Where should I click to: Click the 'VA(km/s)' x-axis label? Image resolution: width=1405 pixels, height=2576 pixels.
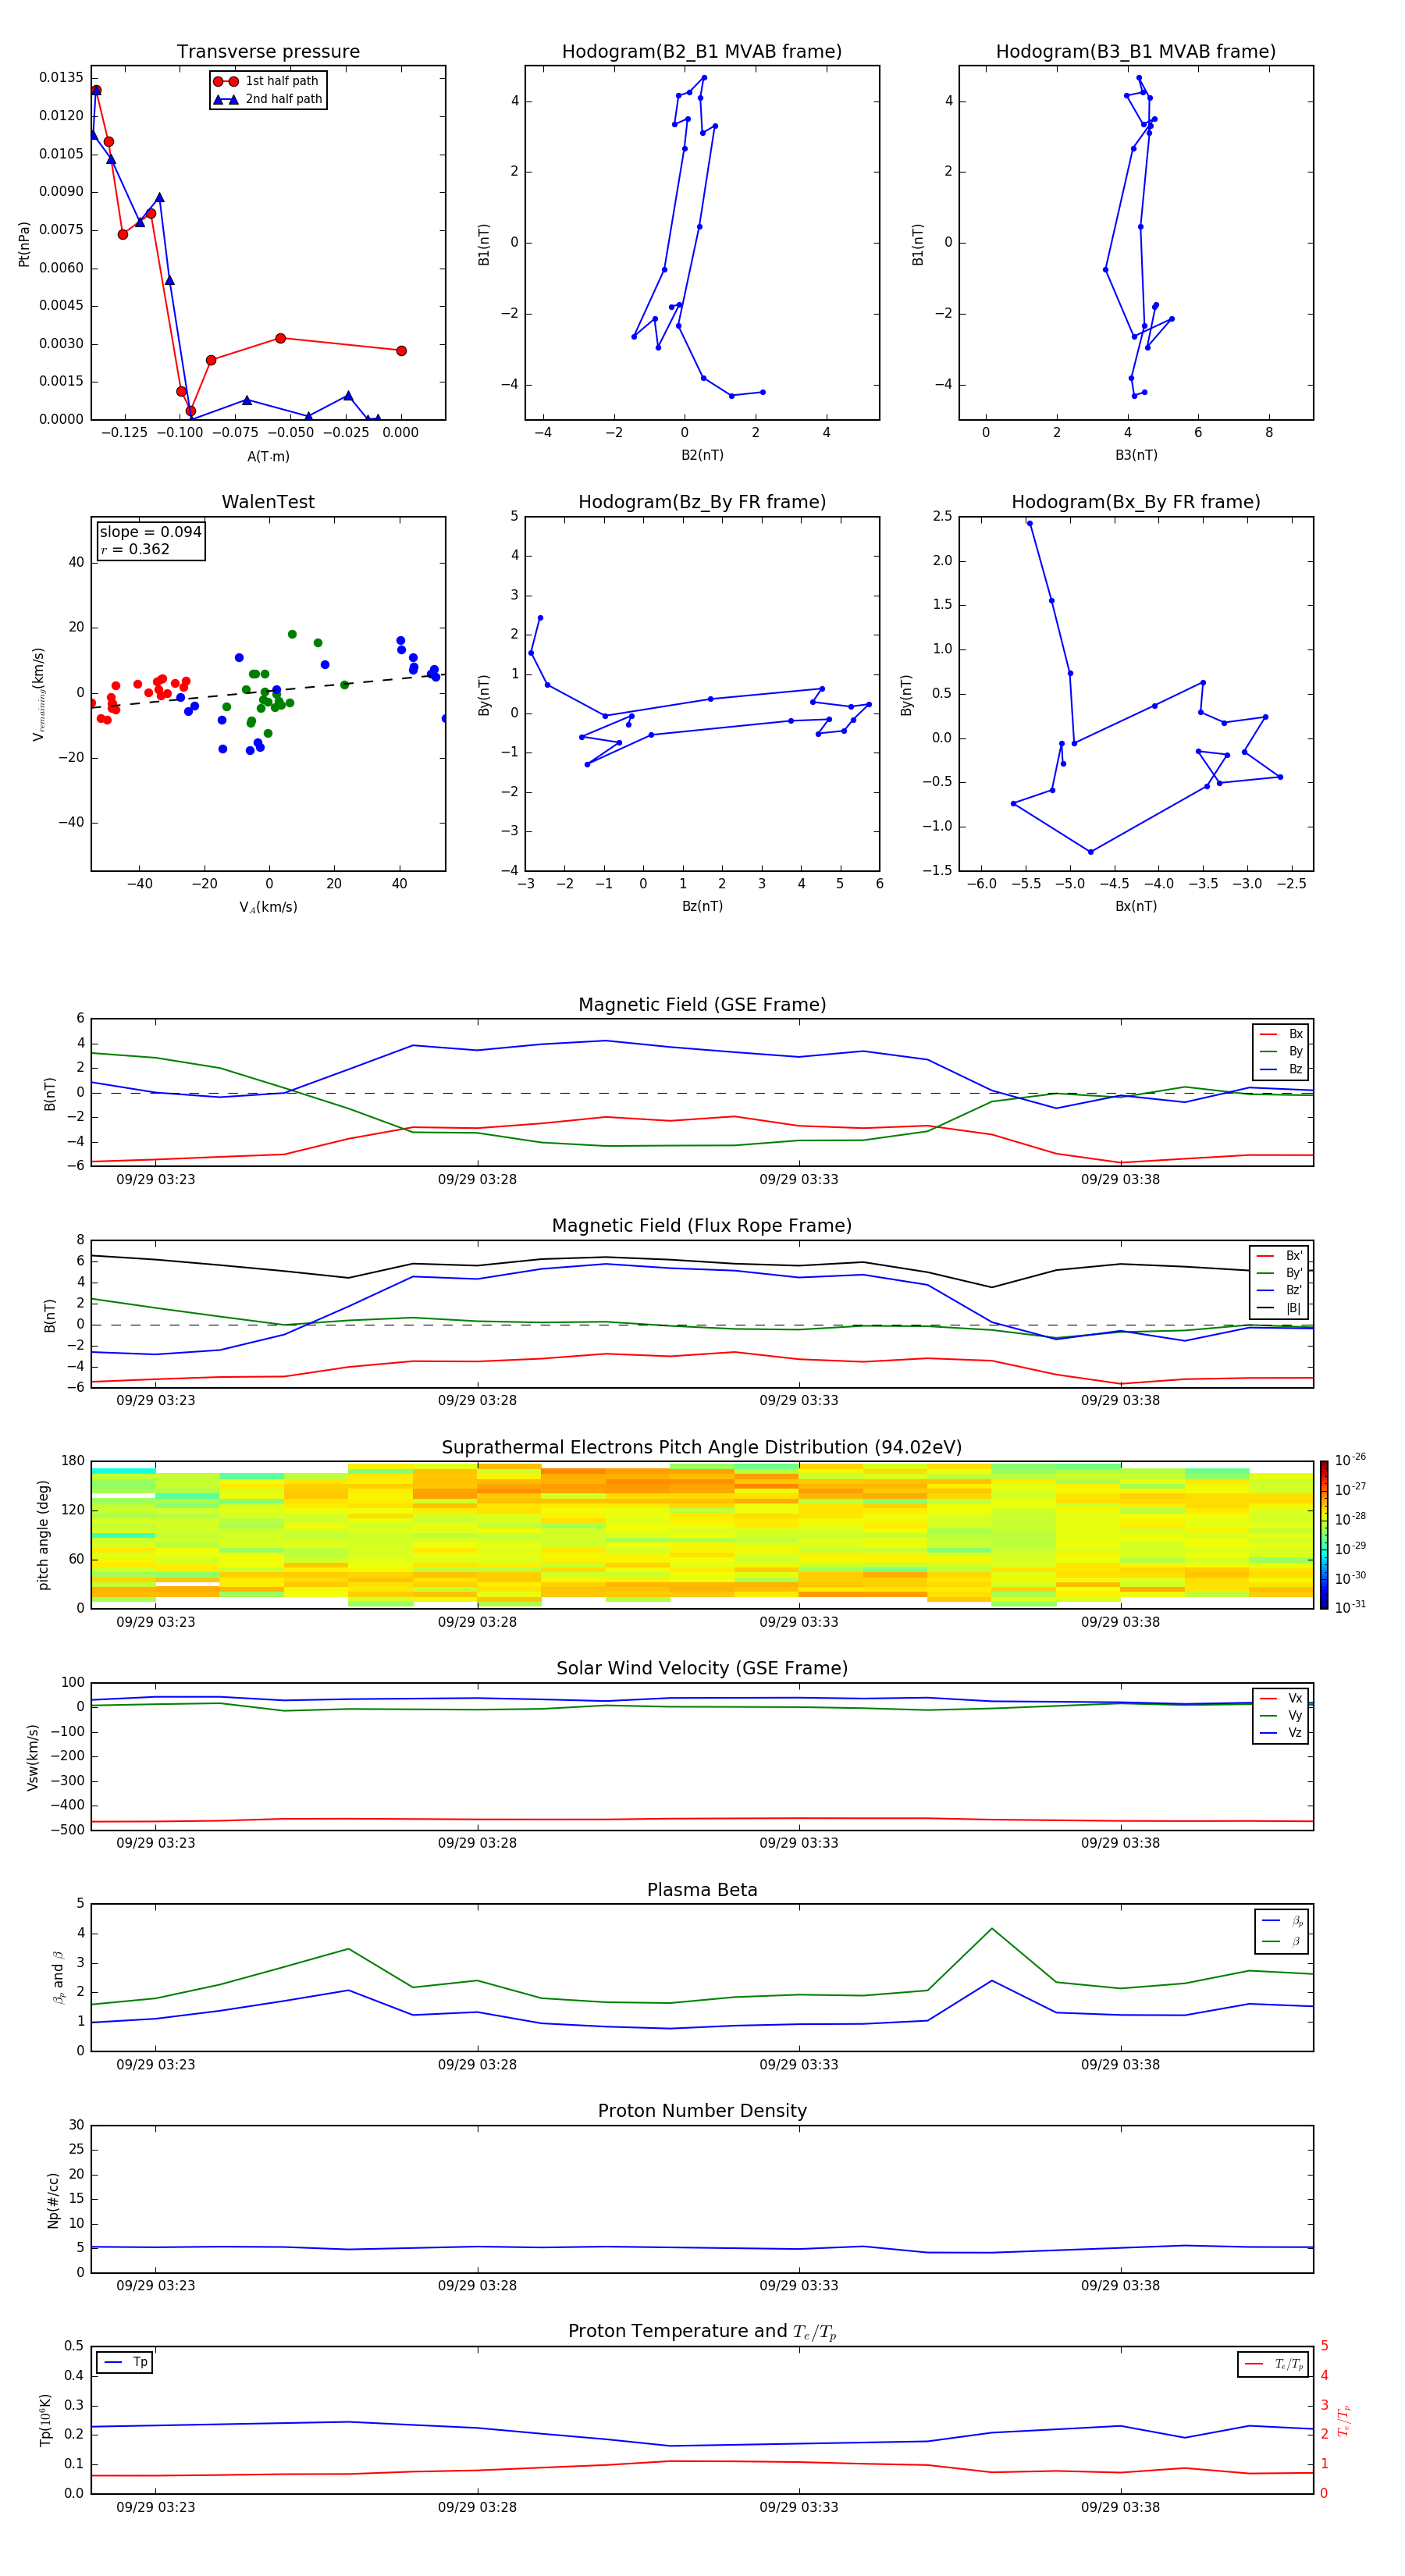(268, 907)
